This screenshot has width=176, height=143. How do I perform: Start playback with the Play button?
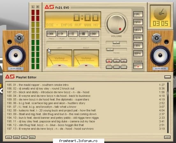[x=62, y=34]
